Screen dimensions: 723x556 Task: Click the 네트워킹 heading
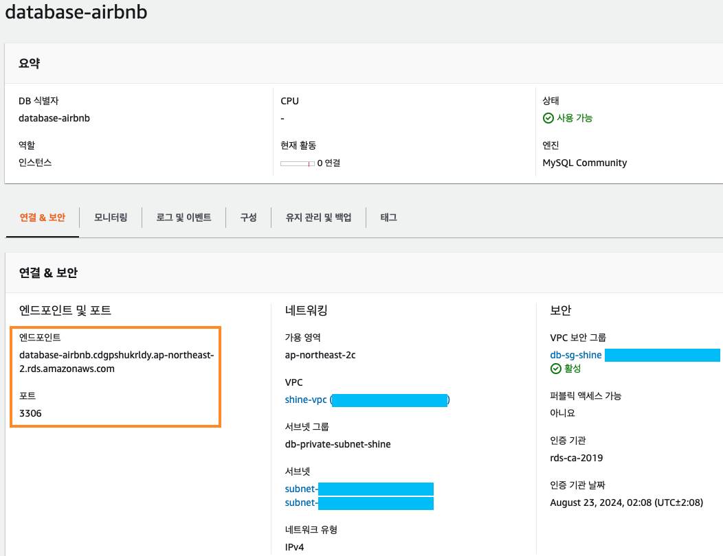tap(306, 310)
